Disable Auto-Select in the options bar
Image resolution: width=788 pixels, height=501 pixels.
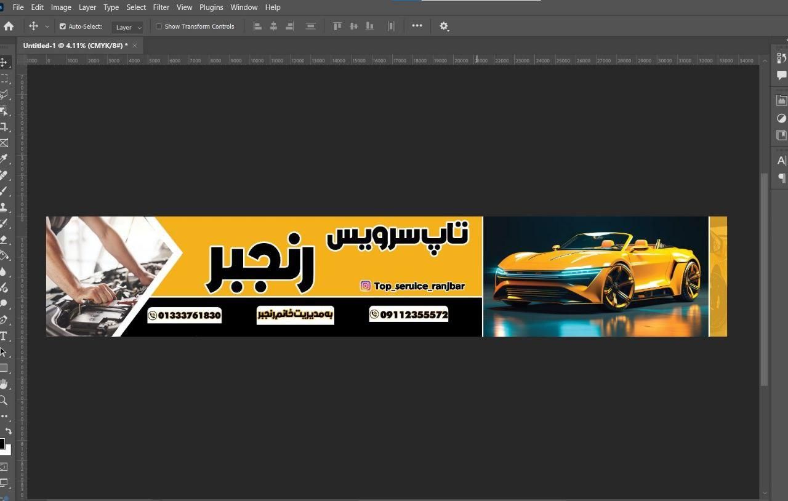[63, 26]
